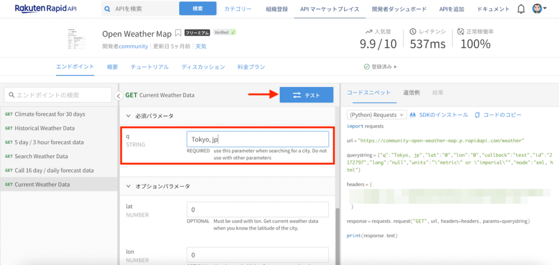The width and height of the screenshot is (559, 265).
Task: Open the (Python) Requests language dropdown
Action: click(x=377, y=115)
